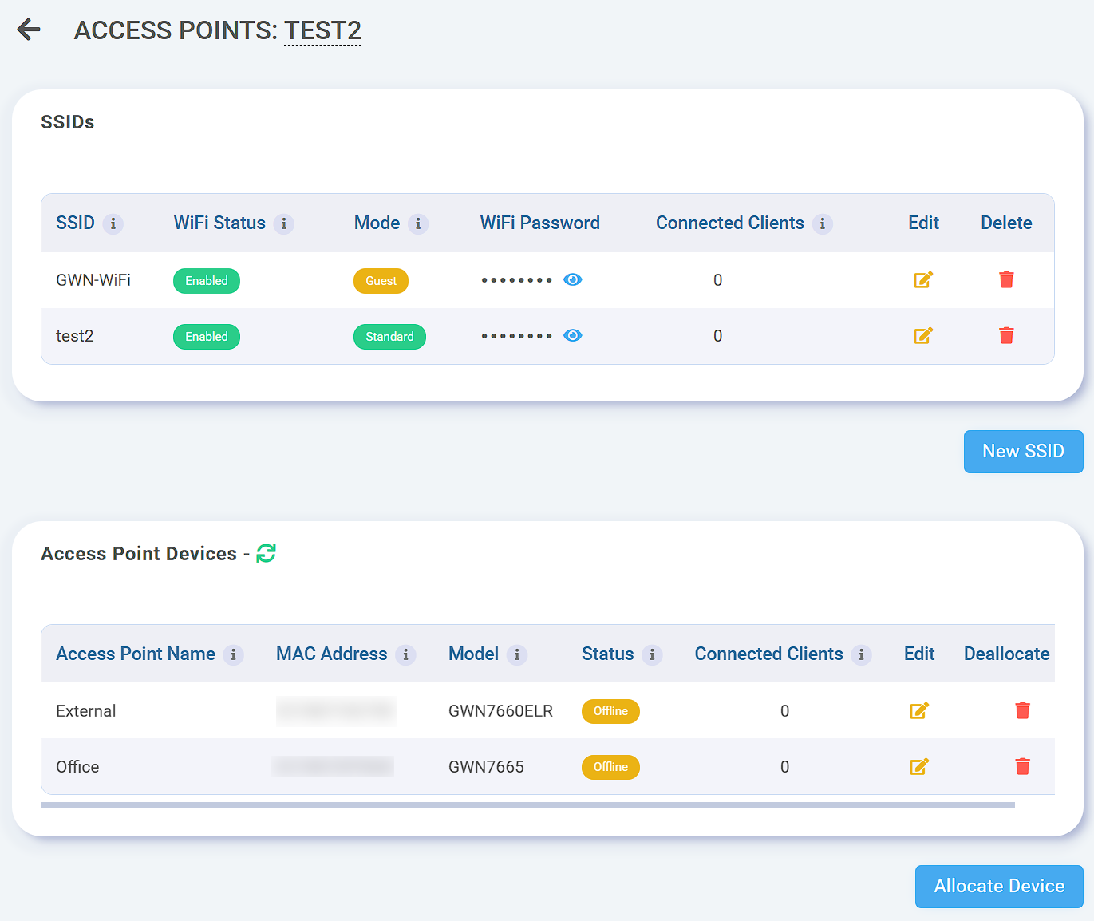Click the Offline status badge for Office

coord(610,767)
